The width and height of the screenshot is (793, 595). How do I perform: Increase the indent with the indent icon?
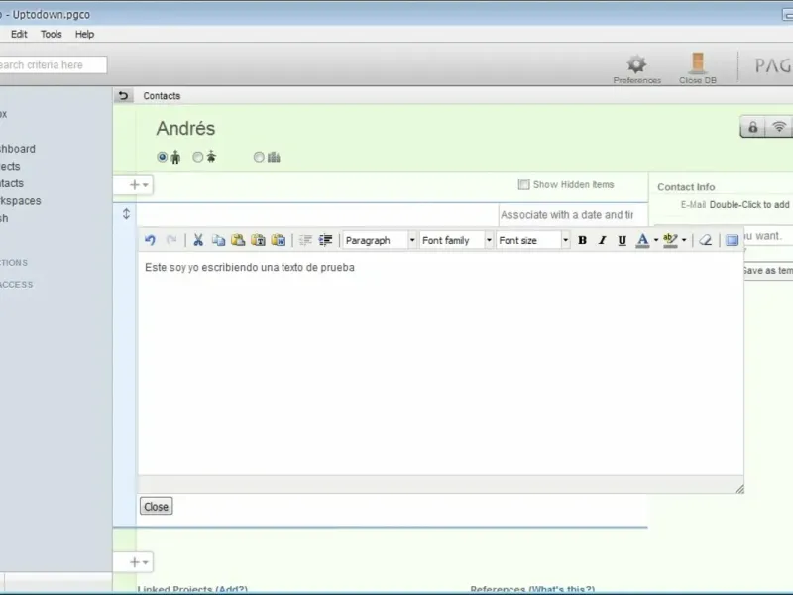pos(326,240)
